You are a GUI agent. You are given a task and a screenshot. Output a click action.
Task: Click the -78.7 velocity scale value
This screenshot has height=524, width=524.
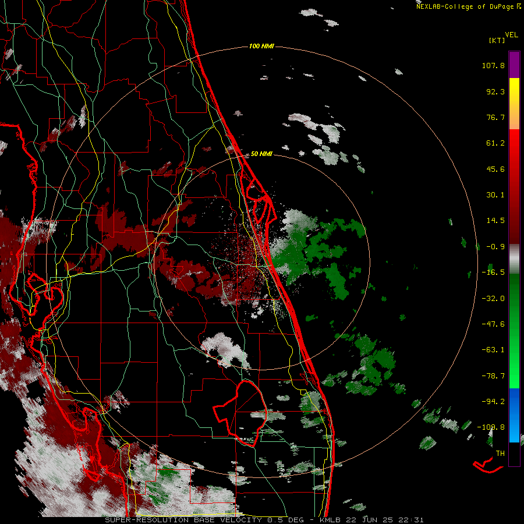point(493,376)
